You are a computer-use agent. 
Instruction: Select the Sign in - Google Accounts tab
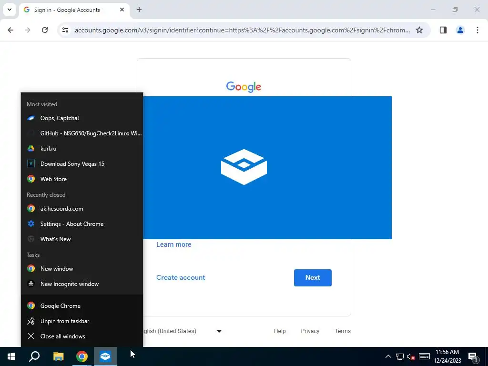pos(74,10)
